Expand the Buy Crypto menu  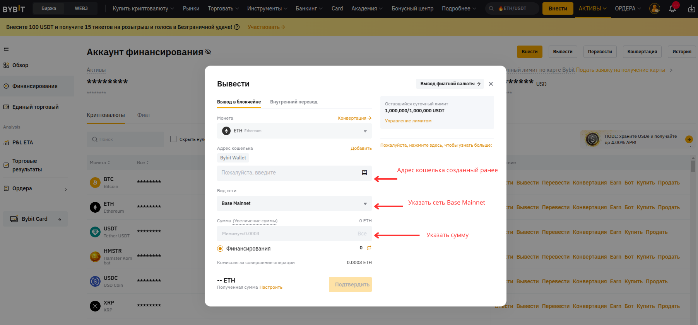coord(143,8)
